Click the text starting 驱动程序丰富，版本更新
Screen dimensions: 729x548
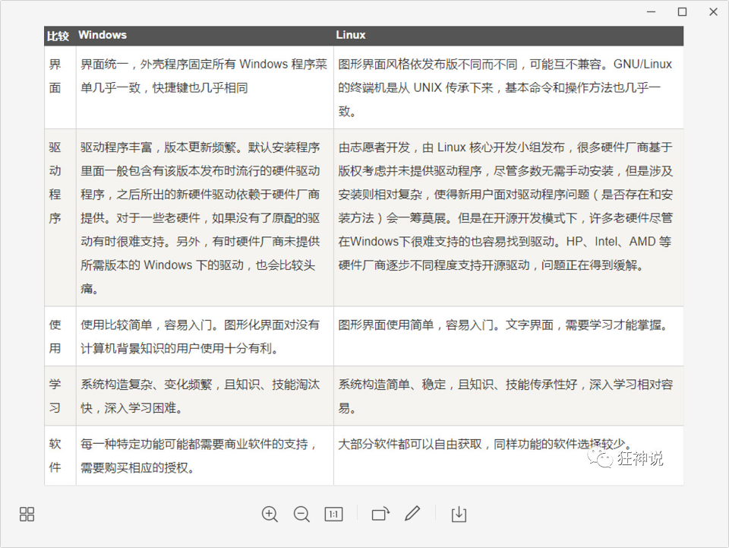pos(200,217)
